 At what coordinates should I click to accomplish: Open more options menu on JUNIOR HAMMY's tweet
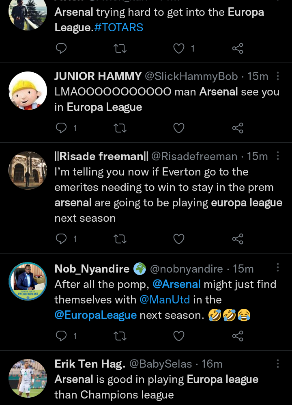click(x=277, y=76)
